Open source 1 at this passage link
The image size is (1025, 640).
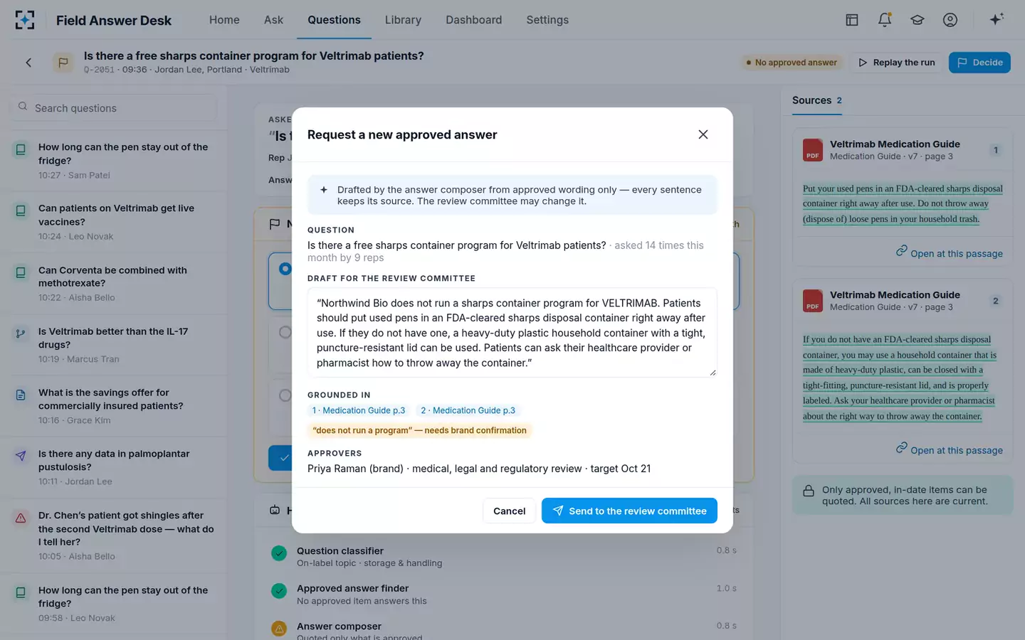pyautogui.click(x=949, y=253)
